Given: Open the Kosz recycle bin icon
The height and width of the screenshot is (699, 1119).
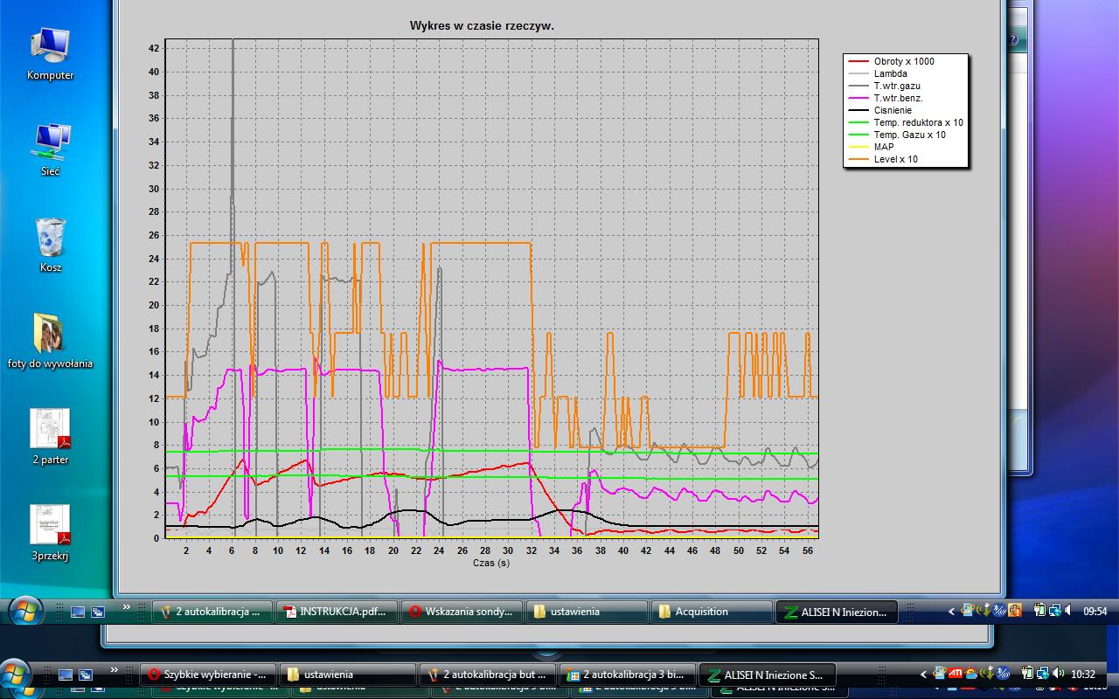Looking at the screenshot, I should coord(50,246).
